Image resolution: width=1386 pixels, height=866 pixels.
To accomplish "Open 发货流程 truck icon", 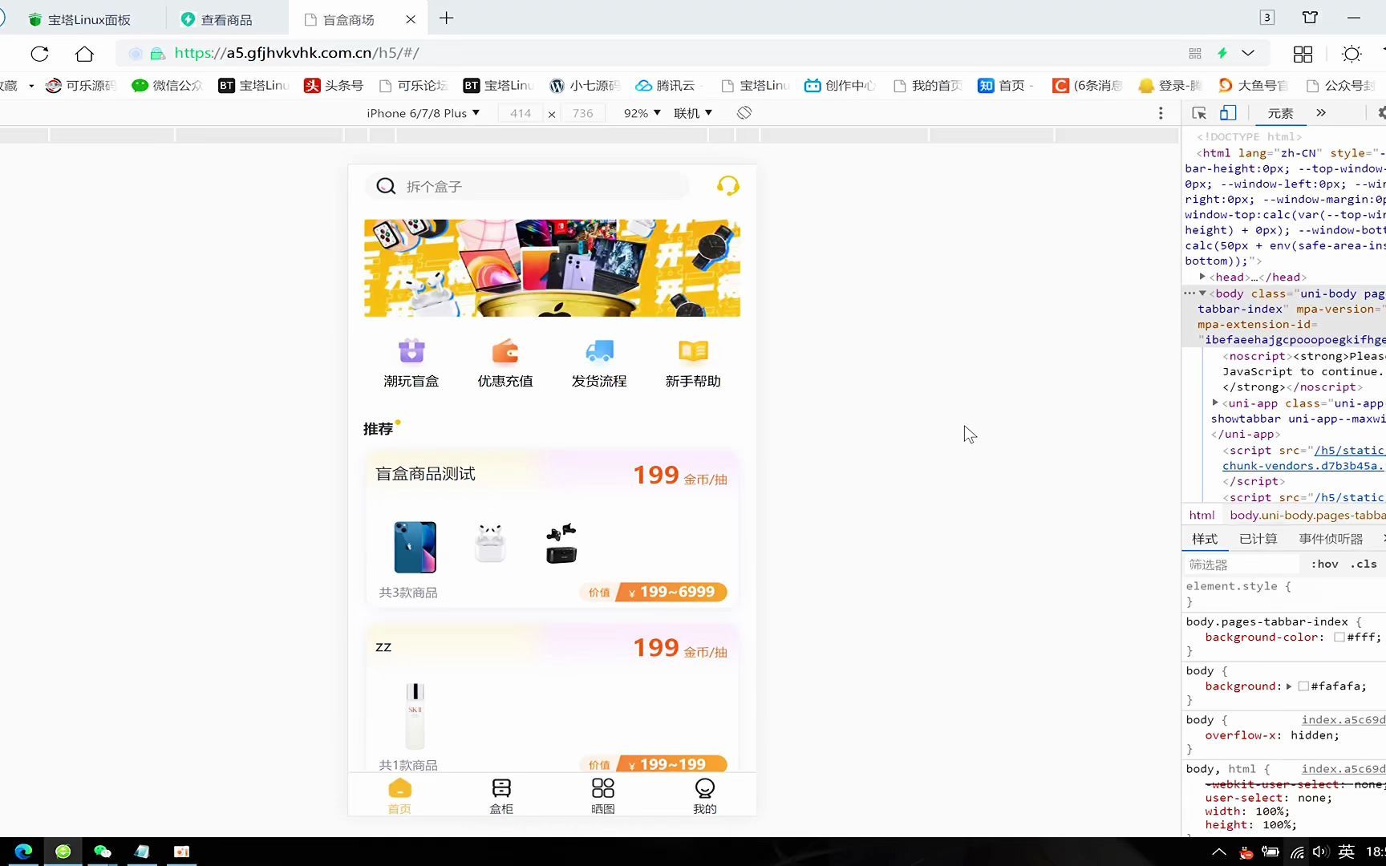I will pos(599,351).
